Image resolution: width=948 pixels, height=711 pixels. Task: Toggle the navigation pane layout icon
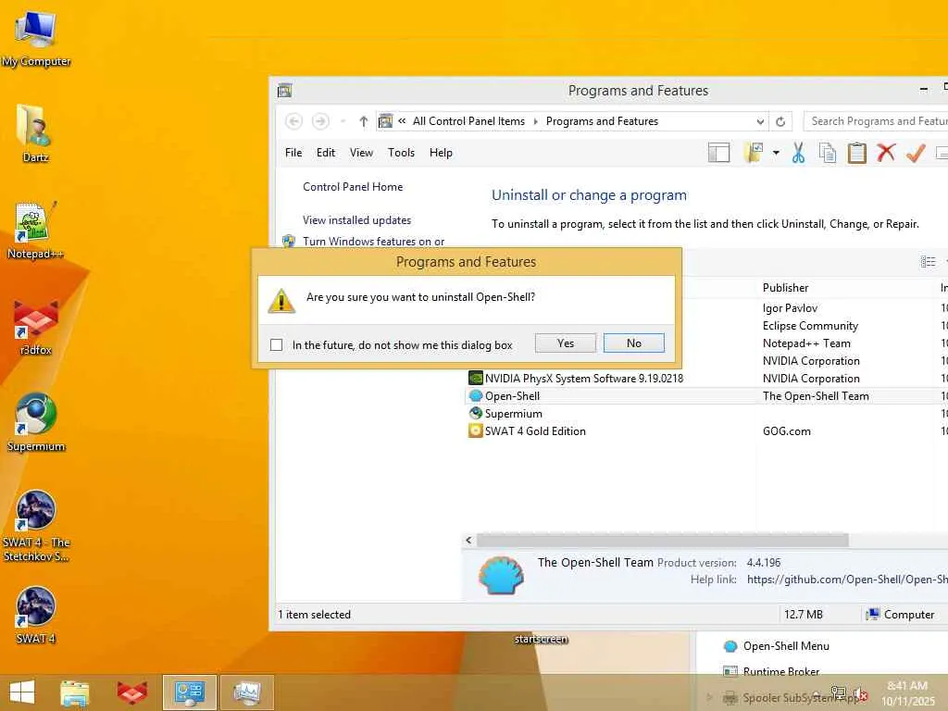pyautogui.click(x=718, y=153)
